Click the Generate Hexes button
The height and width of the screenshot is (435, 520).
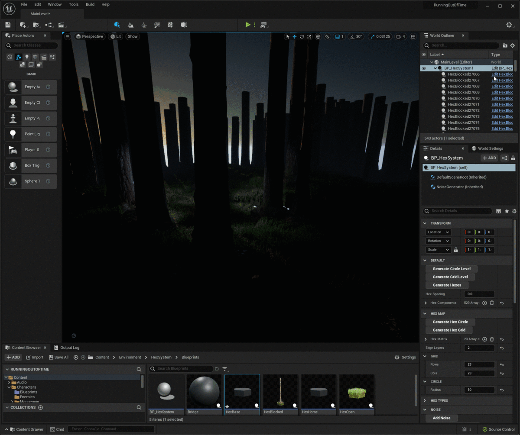point(447,285)
